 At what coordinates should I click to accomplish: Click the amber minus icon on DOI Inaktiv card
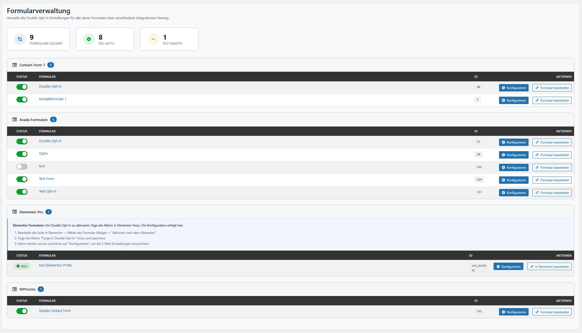pos(153,39)
